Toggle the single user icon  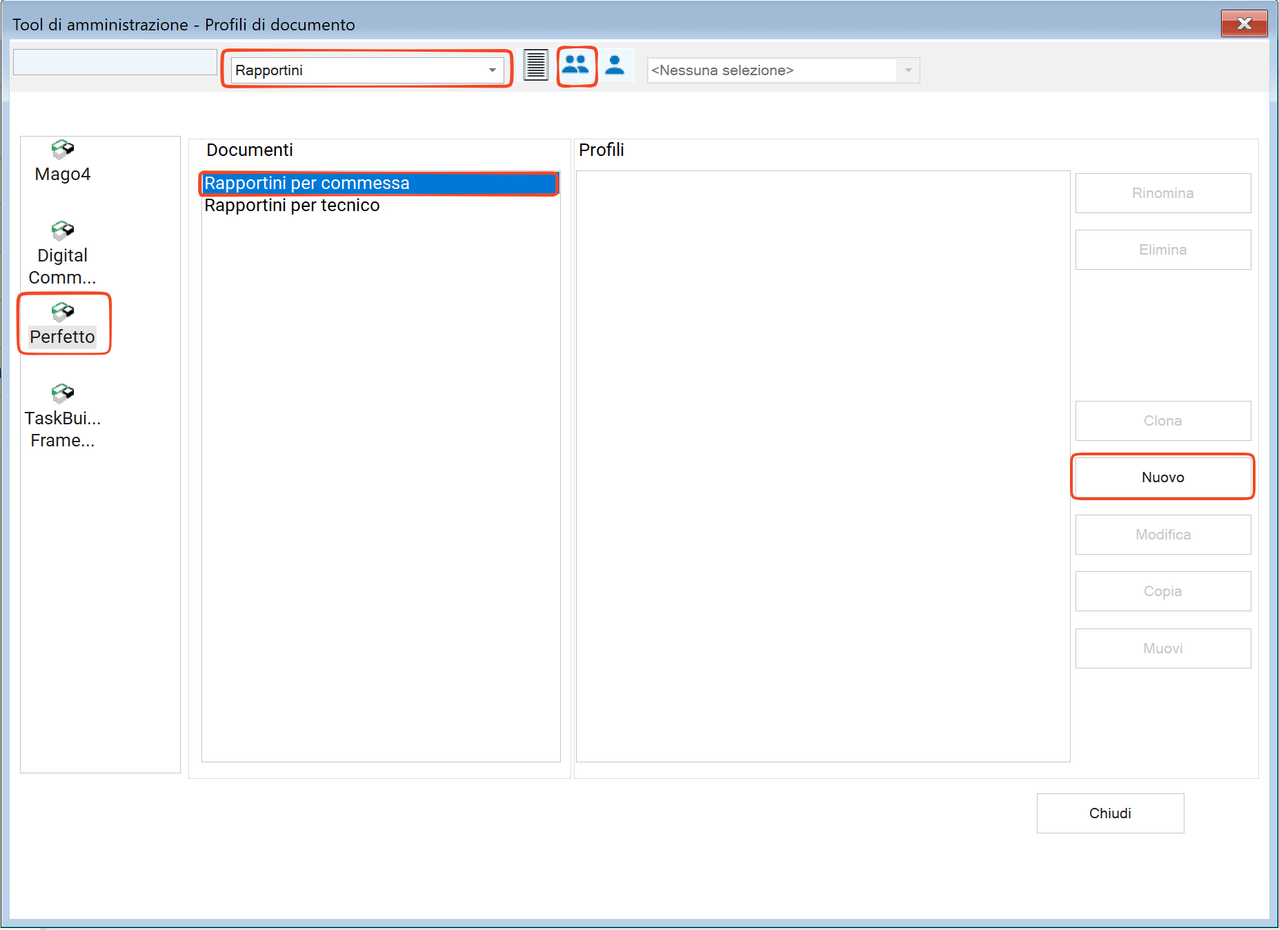tap(615, 66)
